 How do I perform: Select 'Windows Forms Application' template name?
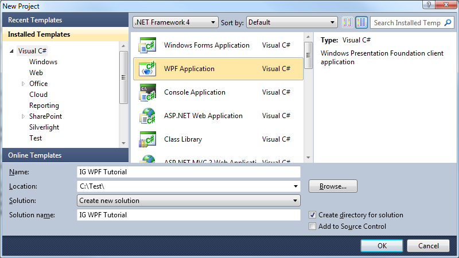click(207, 45)
